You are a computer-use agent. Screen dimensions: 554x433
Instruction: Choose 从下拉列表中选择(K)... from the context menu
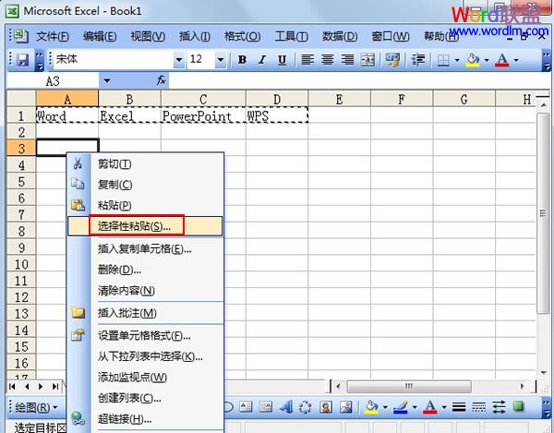[x=145, y=356]
